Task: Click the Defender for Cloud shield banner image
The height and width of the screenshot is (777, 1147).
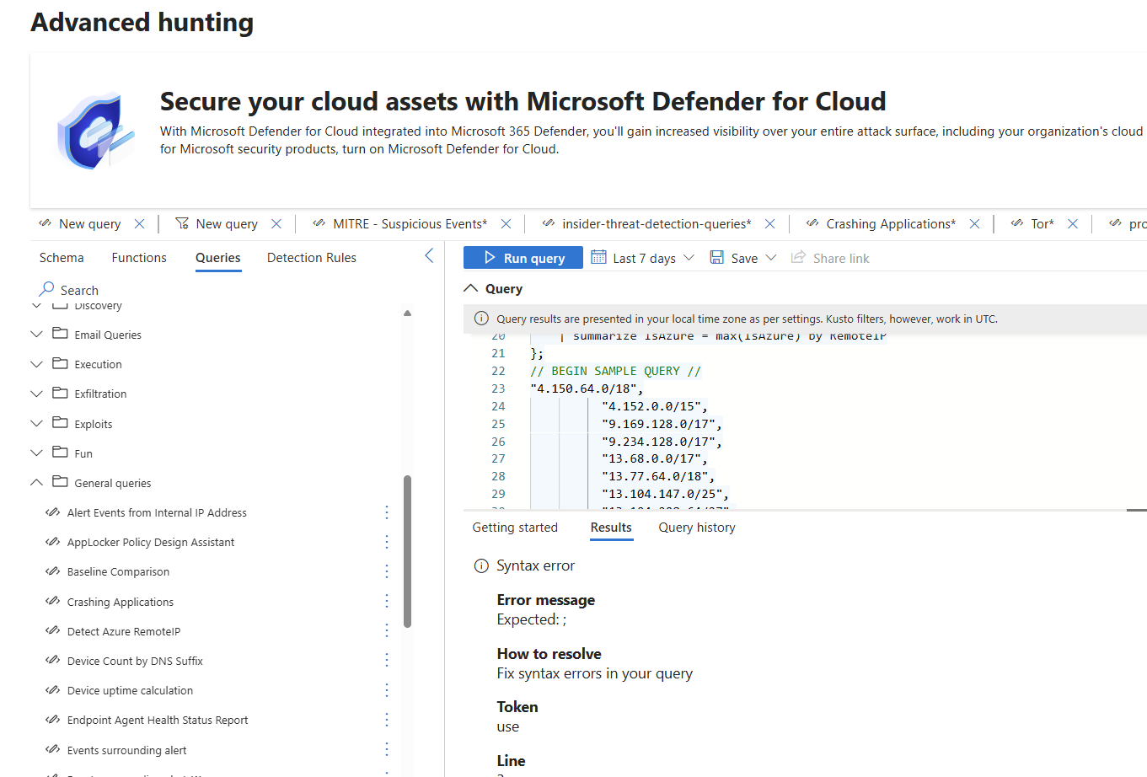Action: (95, 131)
